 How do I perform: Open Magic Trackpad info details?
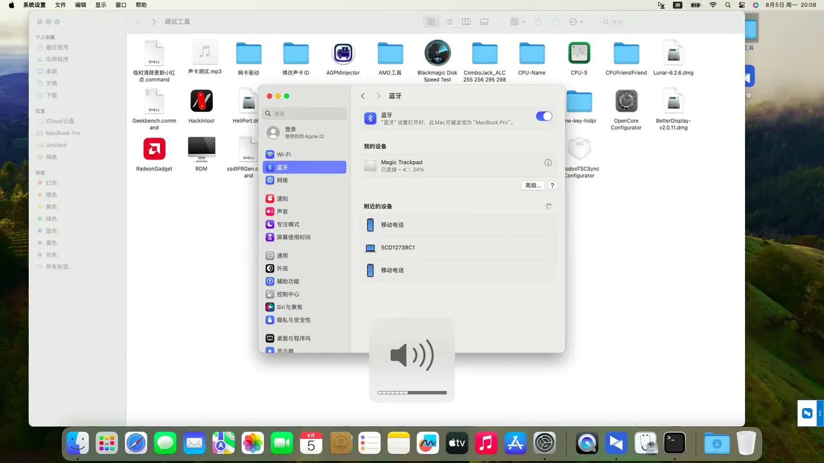click(x=548, y=163)
